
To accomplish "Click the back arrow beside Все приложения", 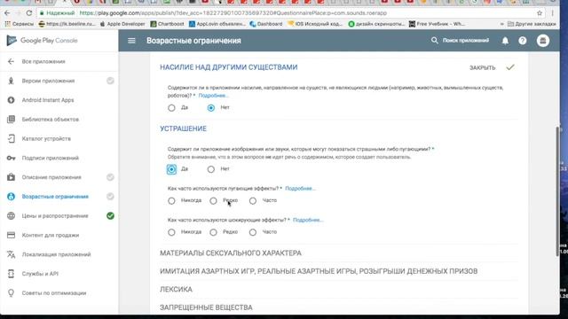I will [11, 61].
